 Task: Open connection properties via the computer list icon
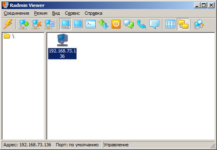point(49,24)
